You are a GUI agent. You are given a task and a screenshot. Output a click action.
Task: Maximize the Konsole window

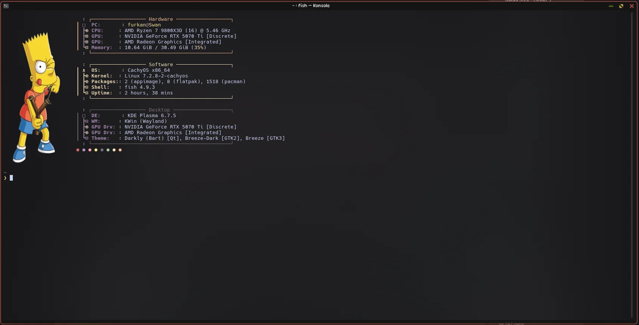click(x=621, y=6)
